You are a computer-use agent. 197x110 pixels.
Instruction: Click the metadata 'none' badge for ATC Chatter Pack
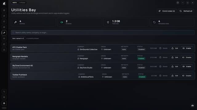(x=124, y=50)
